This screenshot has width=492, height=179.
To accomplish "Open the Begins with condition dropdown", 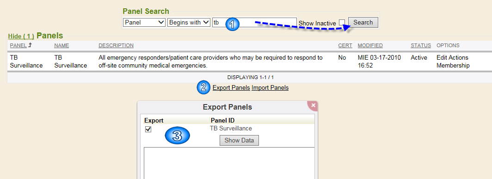I will [x=189, y=22].
